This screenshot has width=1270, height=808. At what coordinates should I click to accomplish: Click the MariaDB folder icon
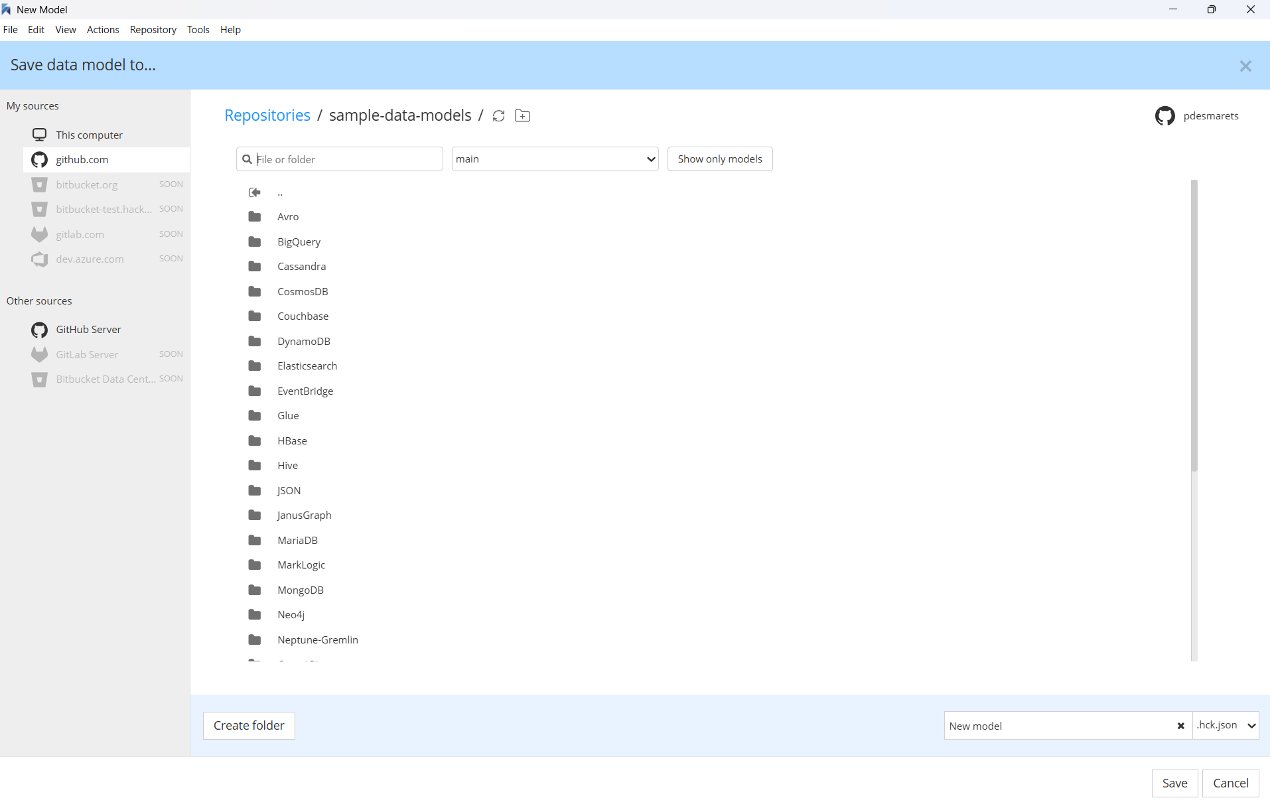click(255, 540)
